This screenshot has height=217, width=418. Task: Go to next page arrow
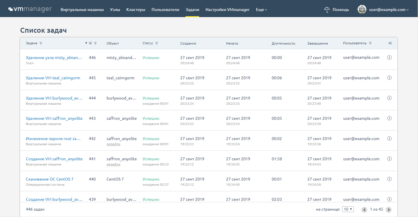(x=389, y=209)
